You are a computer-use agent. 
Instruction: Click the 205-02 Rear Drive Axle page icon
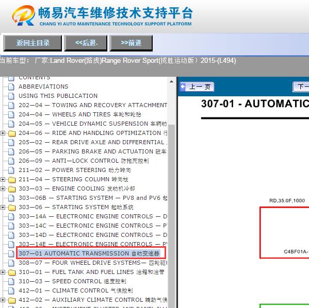[x=11, y=142]
